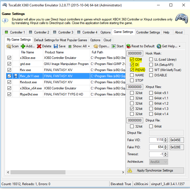Click the blue gamepad image in header
The height and width of the screenshot is (189, 190).
pyautogui.click(x=182, y=18)
